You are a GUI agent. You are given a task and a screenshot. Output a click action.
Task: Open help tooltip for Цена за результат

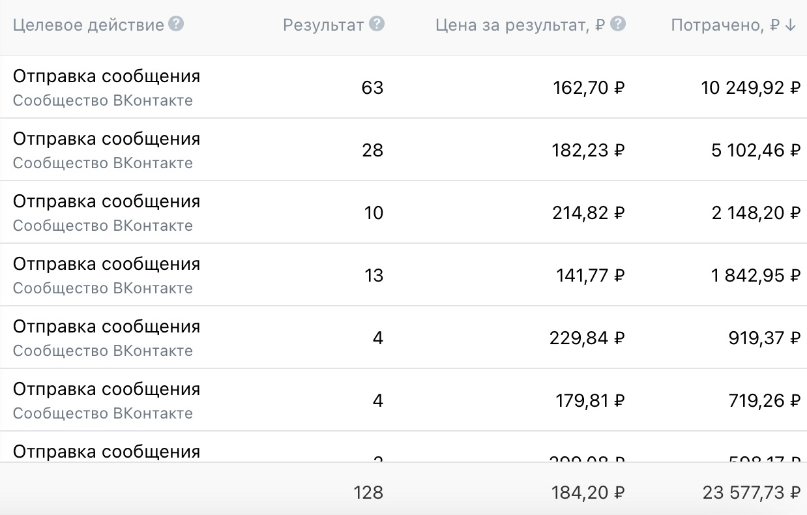pyautogui.click(x=618, y=25)
